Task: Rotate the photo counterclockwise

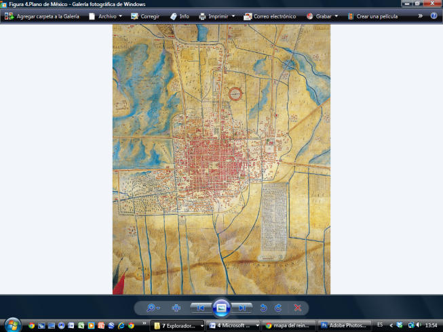Action: 263,308
